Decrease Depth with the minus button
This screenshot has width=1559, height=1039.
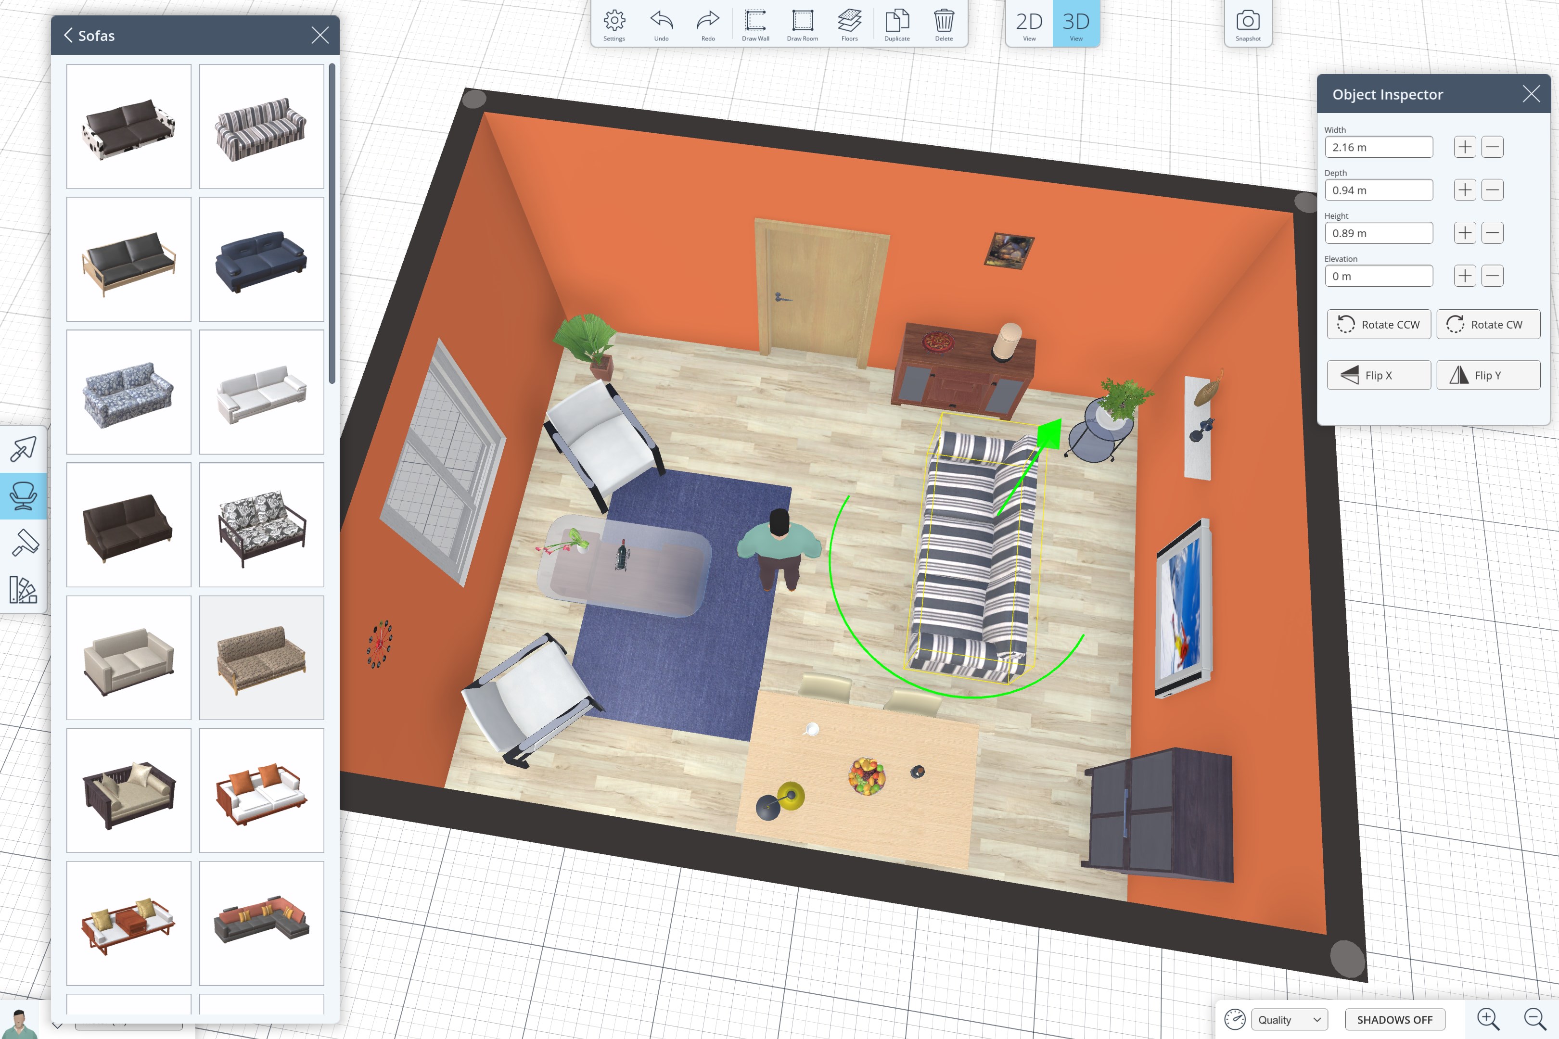point(1493,190)
